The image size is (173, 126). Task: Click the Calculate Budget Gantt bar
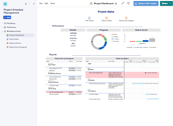[x=147, y=94]
